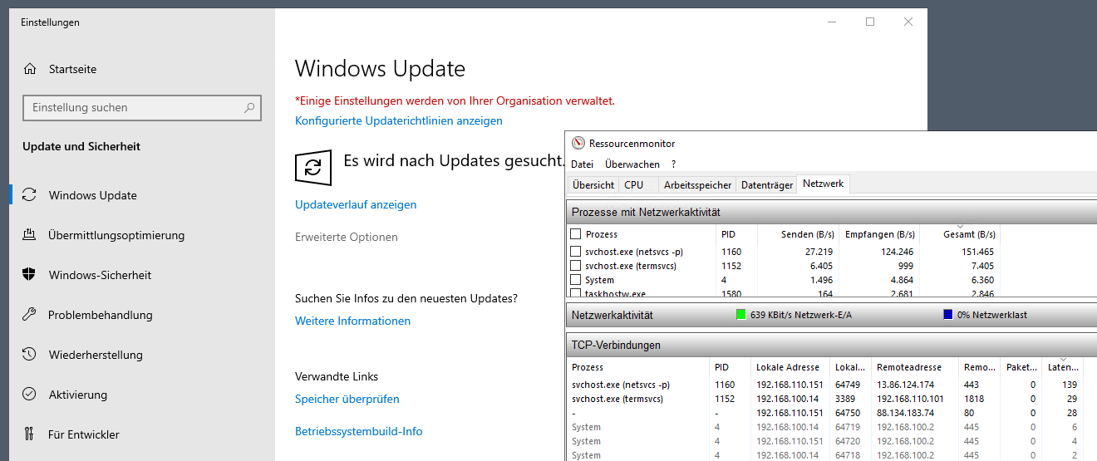Sort TCP connections by Prozess column
The width and height of the screenshot is (1097, 461).
click(638, 367)
